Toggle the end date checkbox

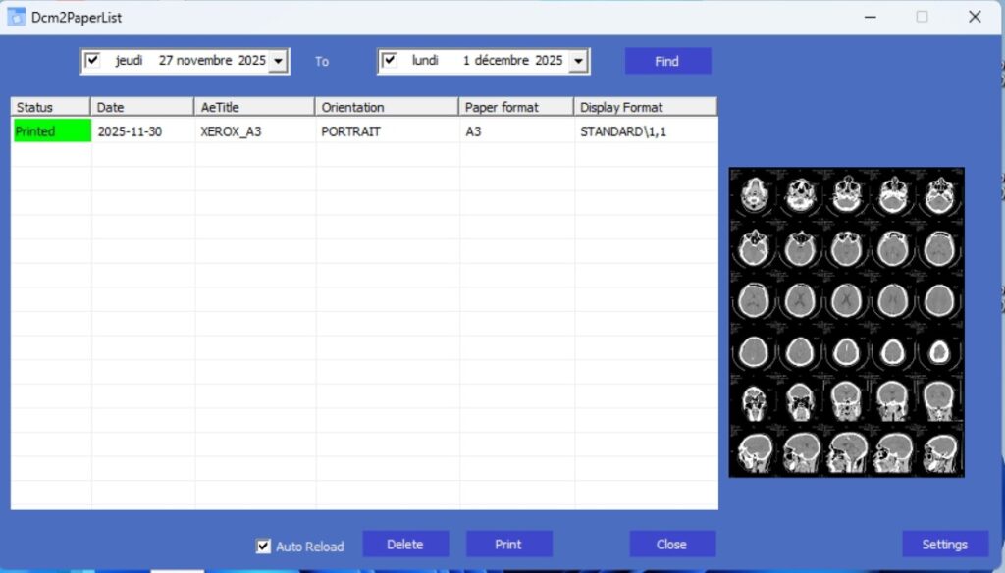390,61
